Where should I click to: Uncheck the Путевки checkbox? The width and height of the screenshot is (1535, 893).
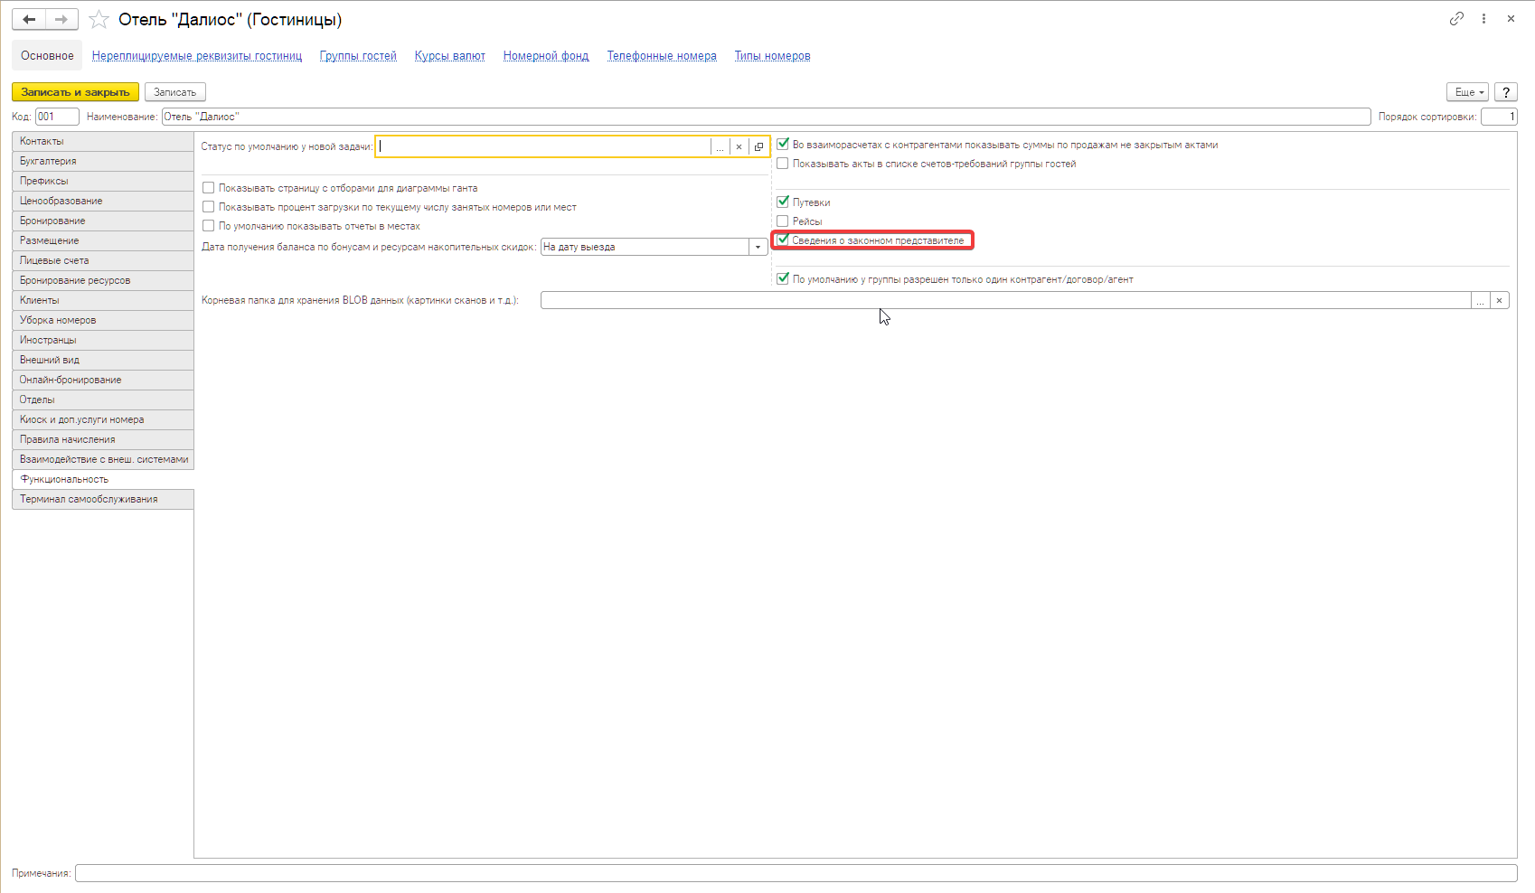click(783, 202)
